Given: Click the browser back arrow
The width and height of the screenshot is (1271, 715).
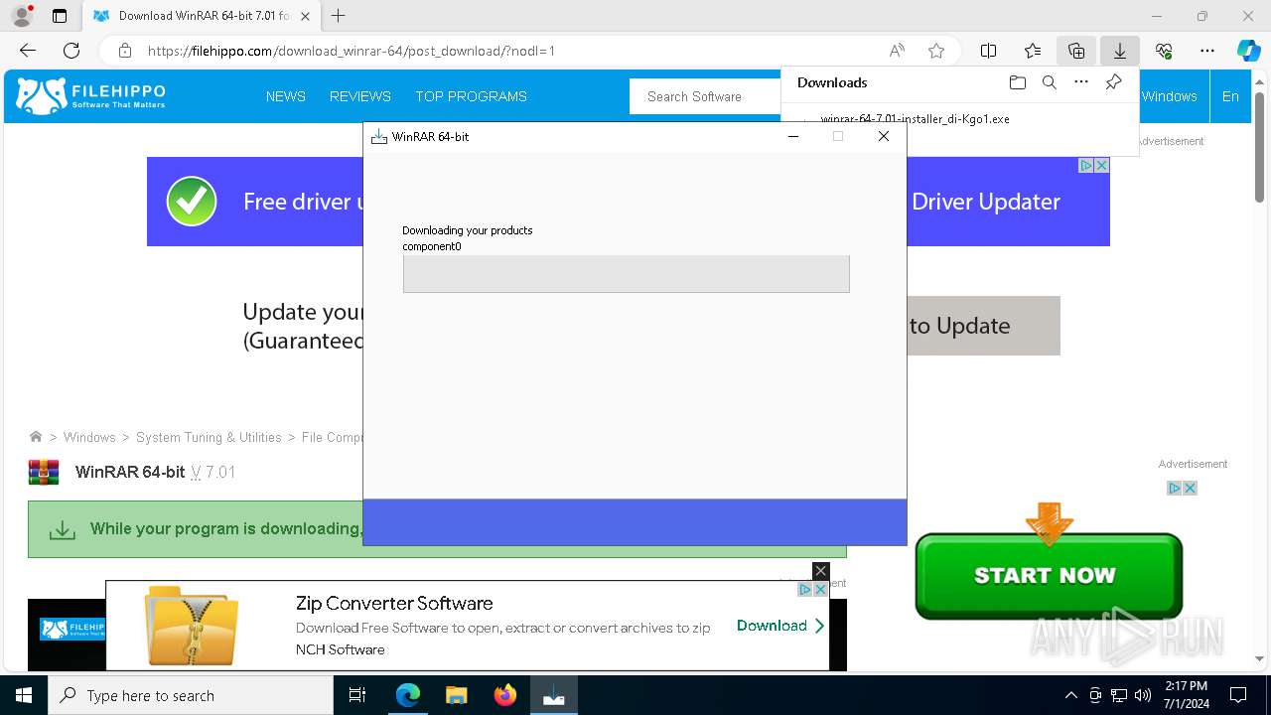Looking at the screenshot, I should point(28,51).
